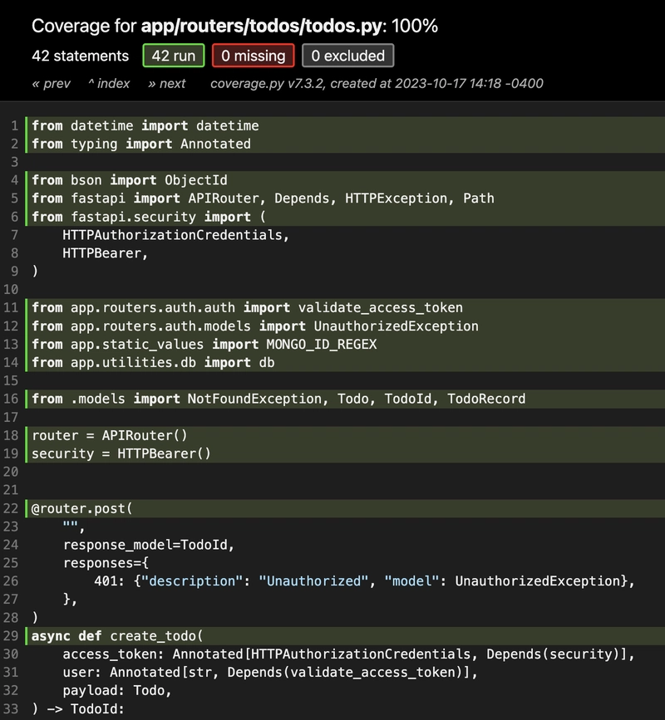Image resolution: width=665 pixels, height=720 pixels.
Task: Click the '.models import NotFoundException' line
Action: point(278,399)
